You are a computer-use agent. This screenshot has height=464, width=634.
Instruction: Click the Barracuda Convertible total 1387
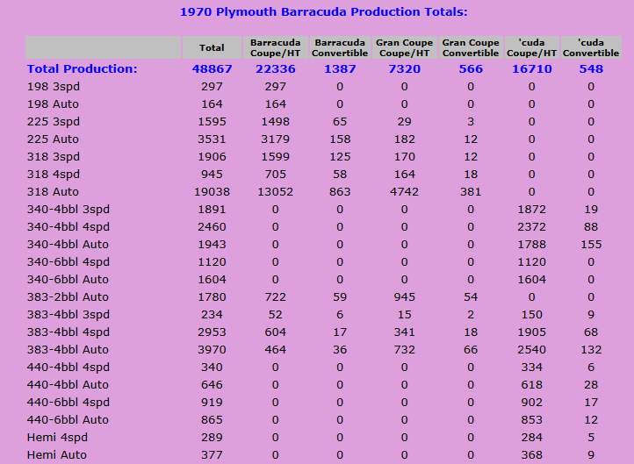(340, 68)
